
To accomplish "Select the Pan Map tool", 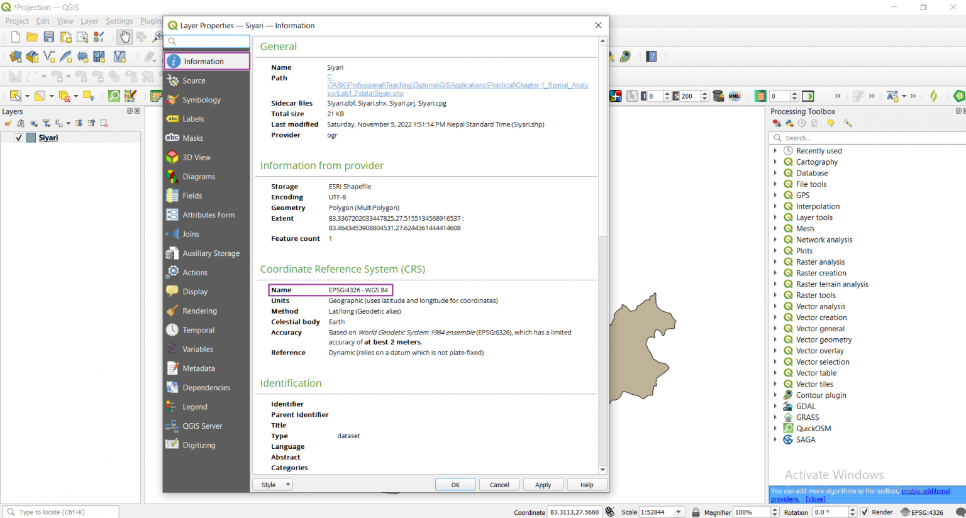I will click(124, 36).
